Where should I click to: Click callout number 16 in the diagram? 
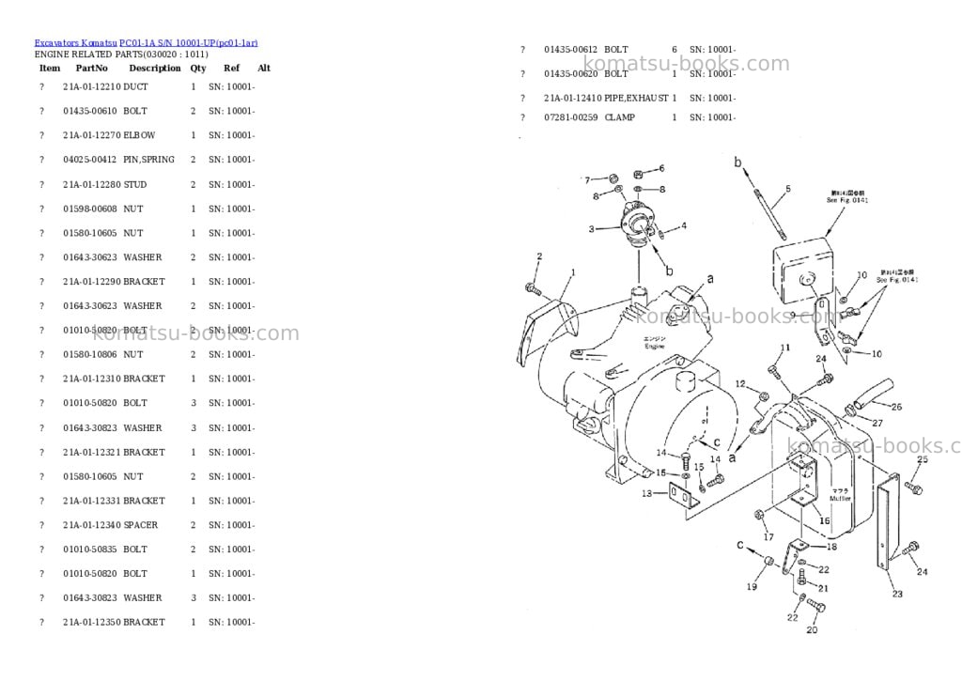[825, 521]
